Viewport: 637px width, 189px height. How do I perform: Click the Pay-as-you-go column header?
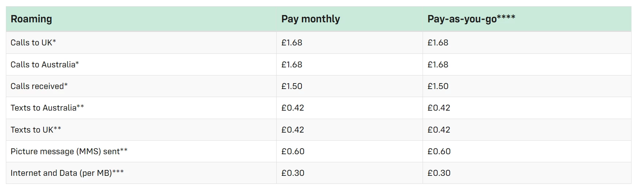pyautogui.click(x=471, y=19)
